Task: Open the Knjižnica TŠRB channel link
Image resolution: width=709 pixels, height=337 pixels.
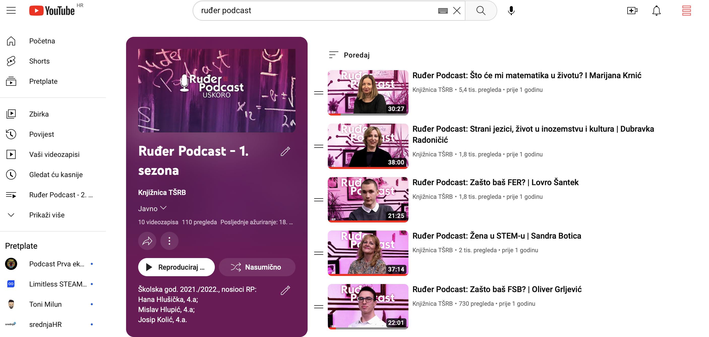Action: 162,192
